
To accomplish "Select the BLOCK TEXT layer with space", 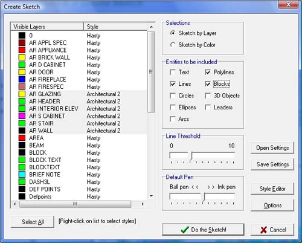I will click(x=79, y=160).
